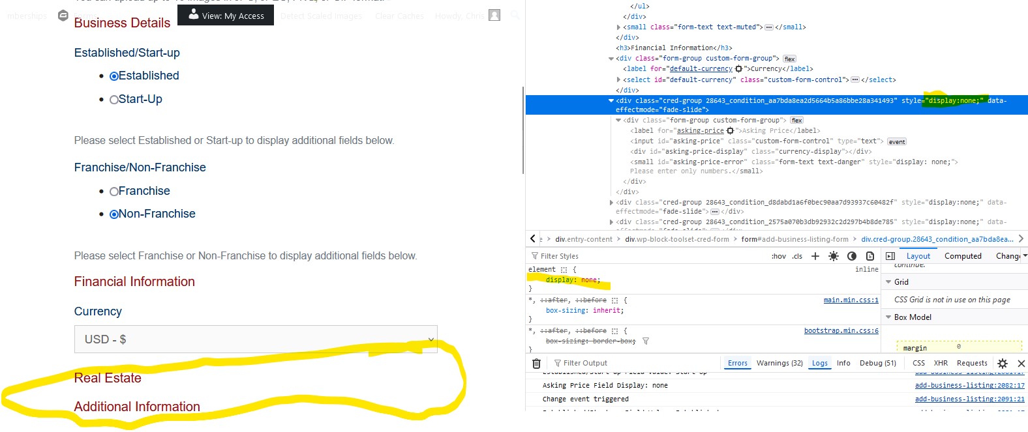1028x432 pixels.
Task: Click flex badge on first form-group div
Action: tap(789, 59)
